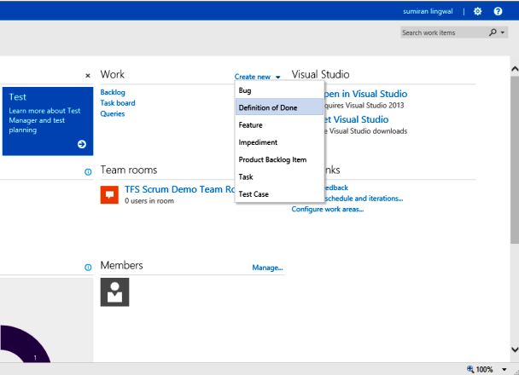
Task: Click the member avatar picture
Action: tap(115, 292)
